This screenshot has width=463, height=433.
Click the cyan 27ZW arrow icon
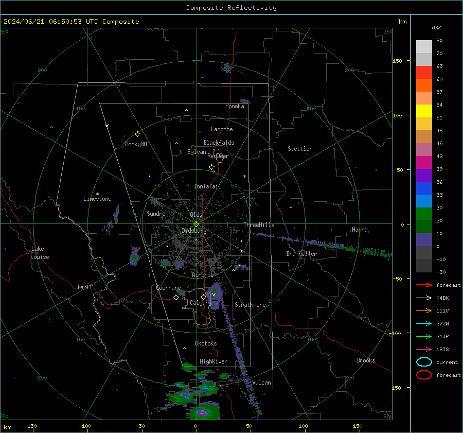point(424,324)
